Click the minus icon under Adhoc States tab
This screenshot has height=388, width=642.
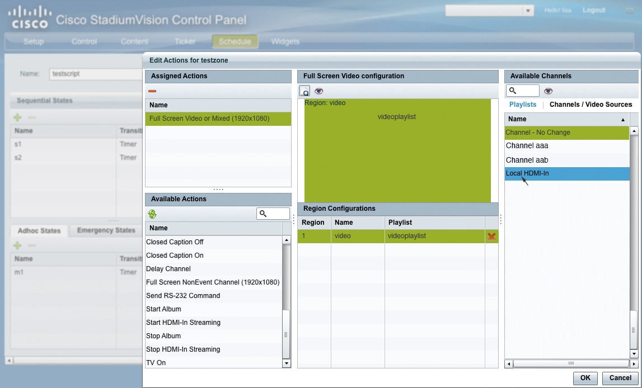[31, 245]
